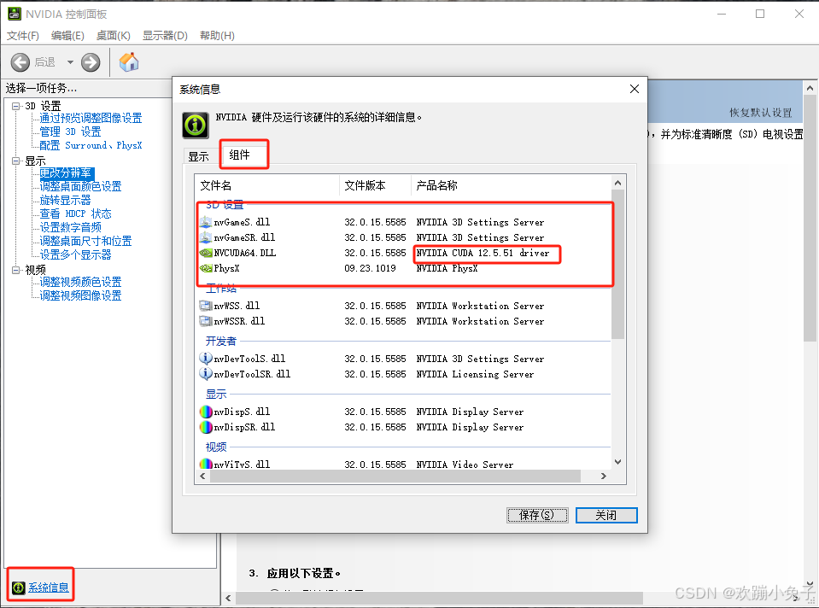Click the 产品名称 column header

pyautogui.click(x=511, y=185)
